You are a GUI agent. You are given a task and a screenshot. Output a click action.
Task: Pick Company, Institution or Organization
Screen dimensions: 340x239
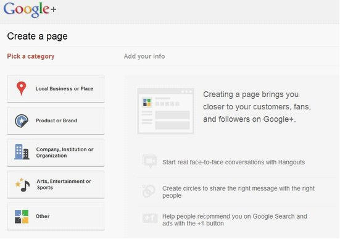click(56, 153)
